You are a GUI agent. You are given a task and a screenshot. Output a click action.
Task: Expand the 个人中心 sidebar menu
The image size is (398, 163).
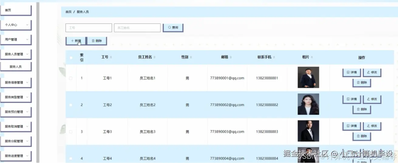click(x=16, y=25)
